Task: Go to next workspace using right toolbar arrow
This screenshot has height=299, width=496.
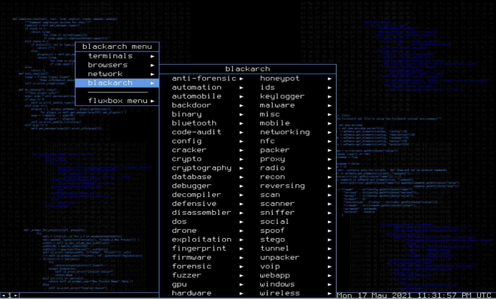Action: [16, 295]
